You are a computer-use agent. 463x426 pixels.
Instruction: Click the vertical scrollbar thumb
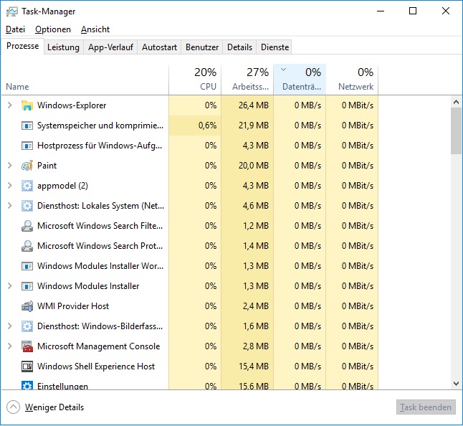click(x=457, y=131)
